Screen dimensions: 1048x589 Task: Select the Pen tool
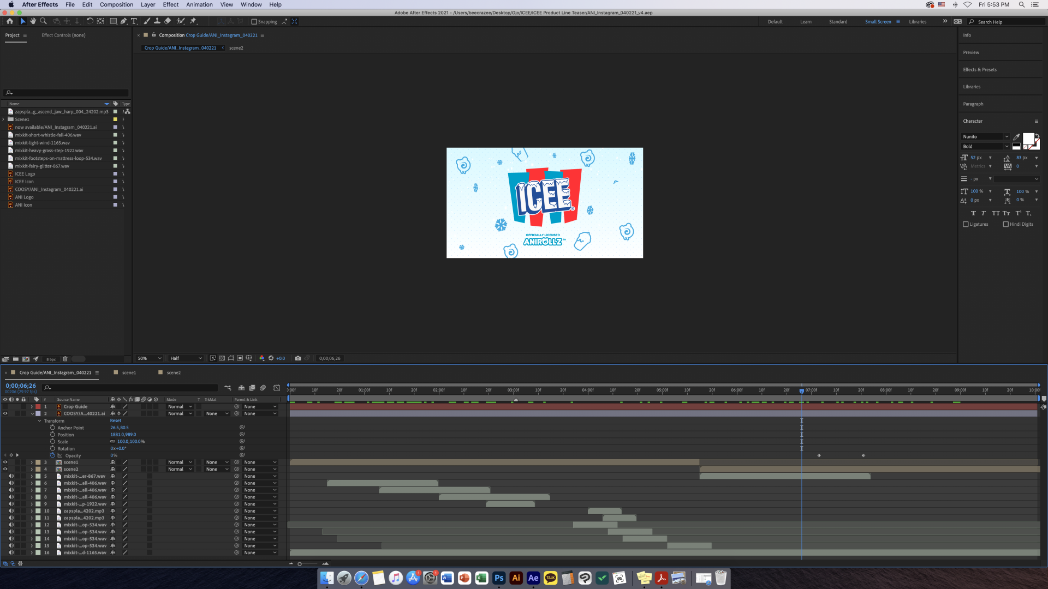click(123, 21)
